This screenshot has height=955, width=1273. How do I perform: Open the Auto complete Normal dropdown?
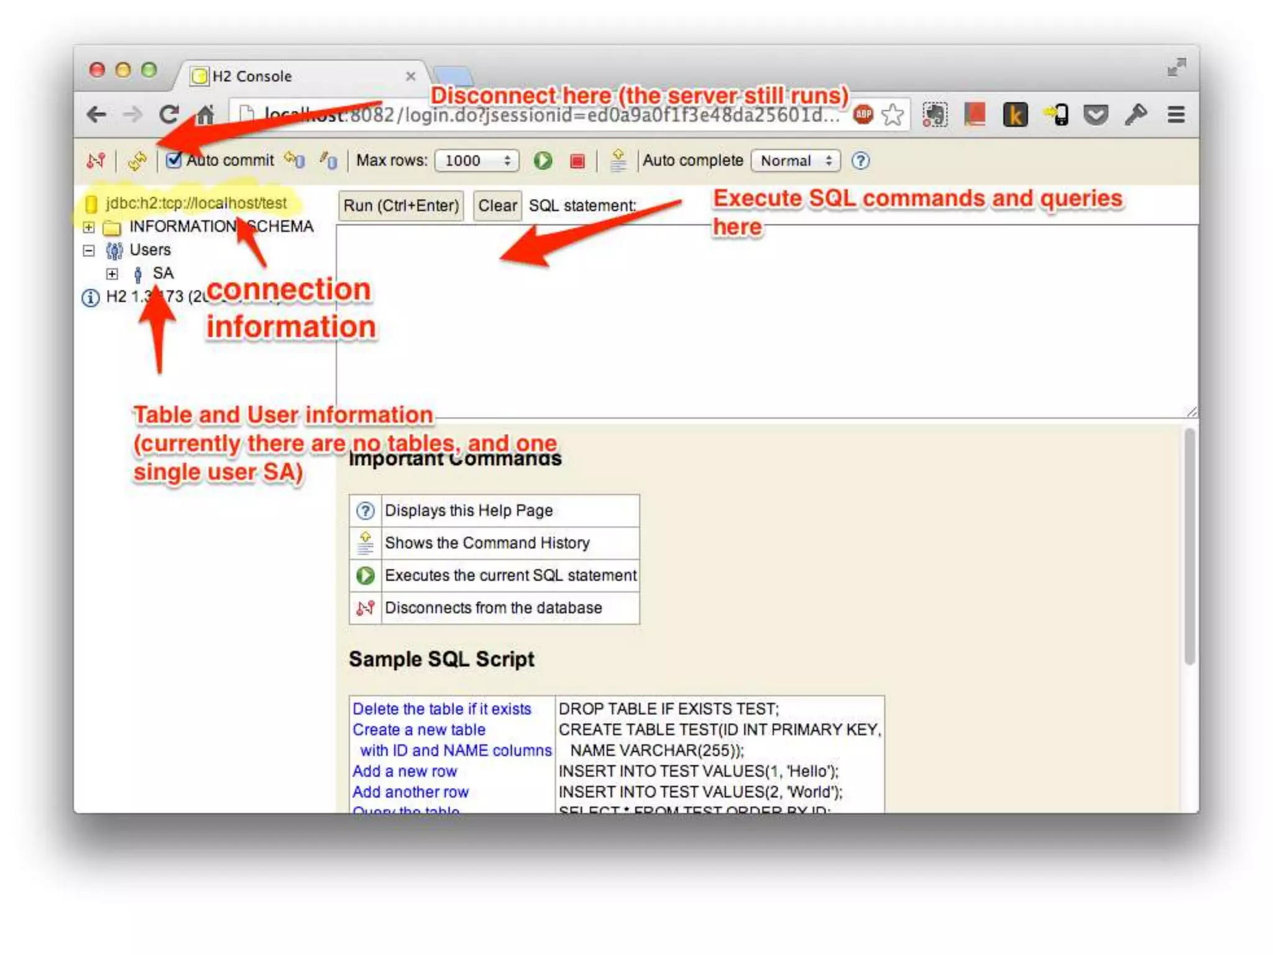pyautogui.click(x=796, y=160)
